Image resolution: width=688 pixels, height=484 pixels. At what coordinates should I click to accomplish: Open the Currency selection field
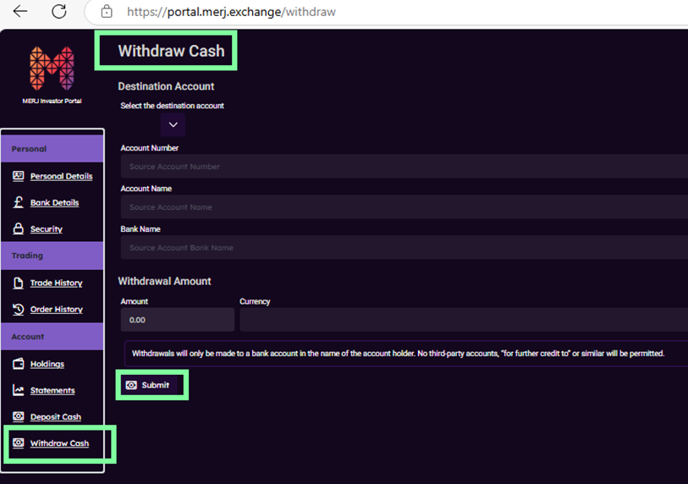coord(462,320)
